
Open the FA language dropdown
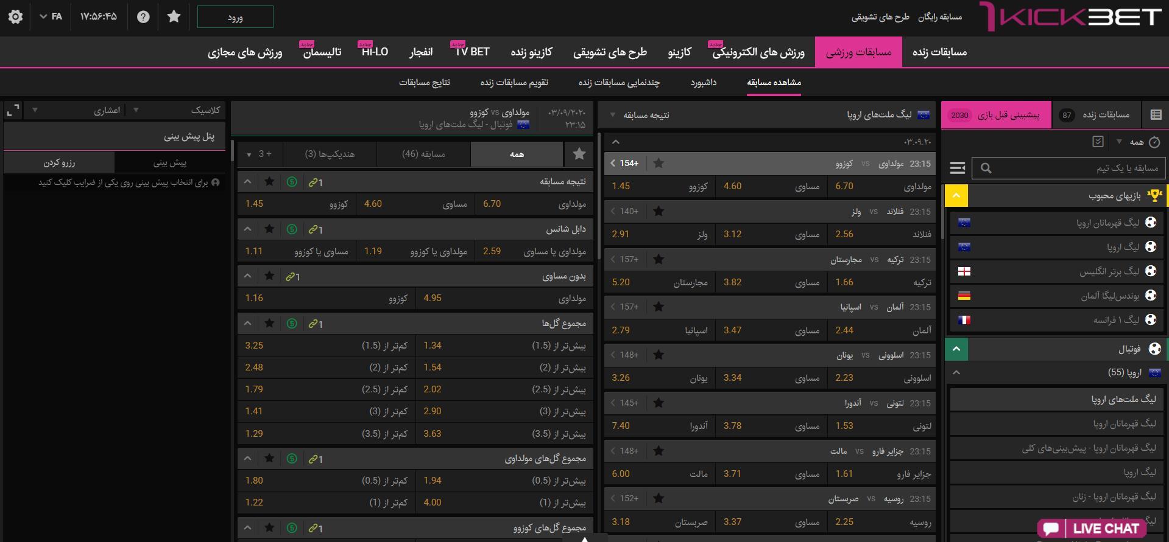(x=51, y=16)
